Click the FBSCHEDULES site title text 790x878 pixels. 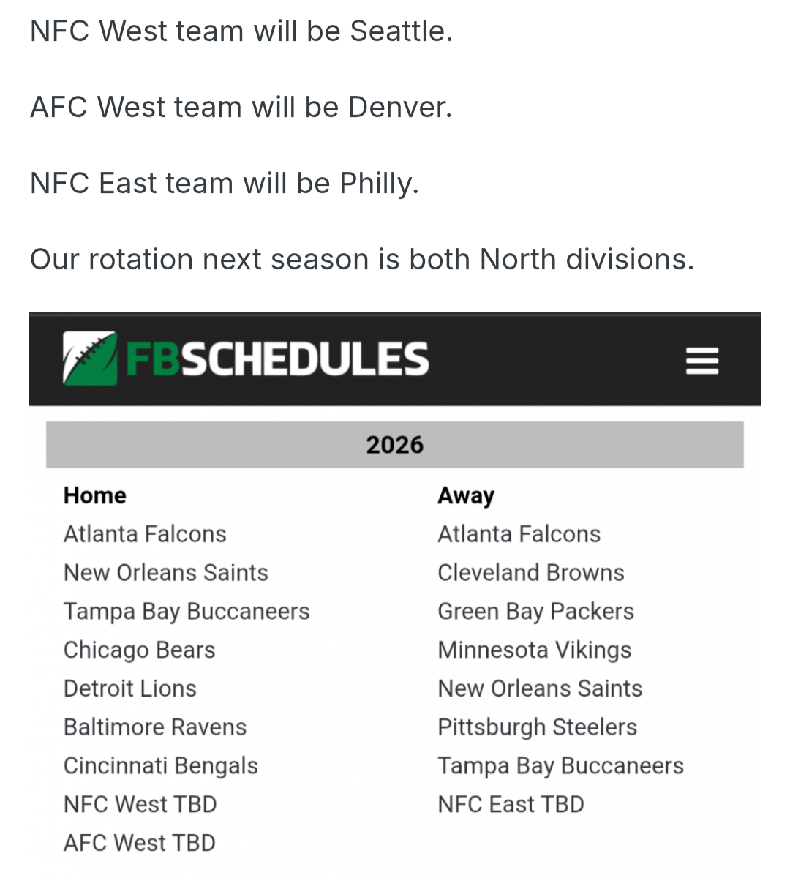point(278,359)
